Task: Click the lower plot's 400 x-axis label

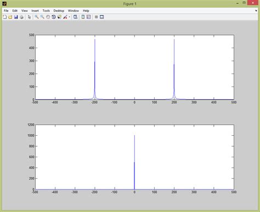Action: coord(214,192)
